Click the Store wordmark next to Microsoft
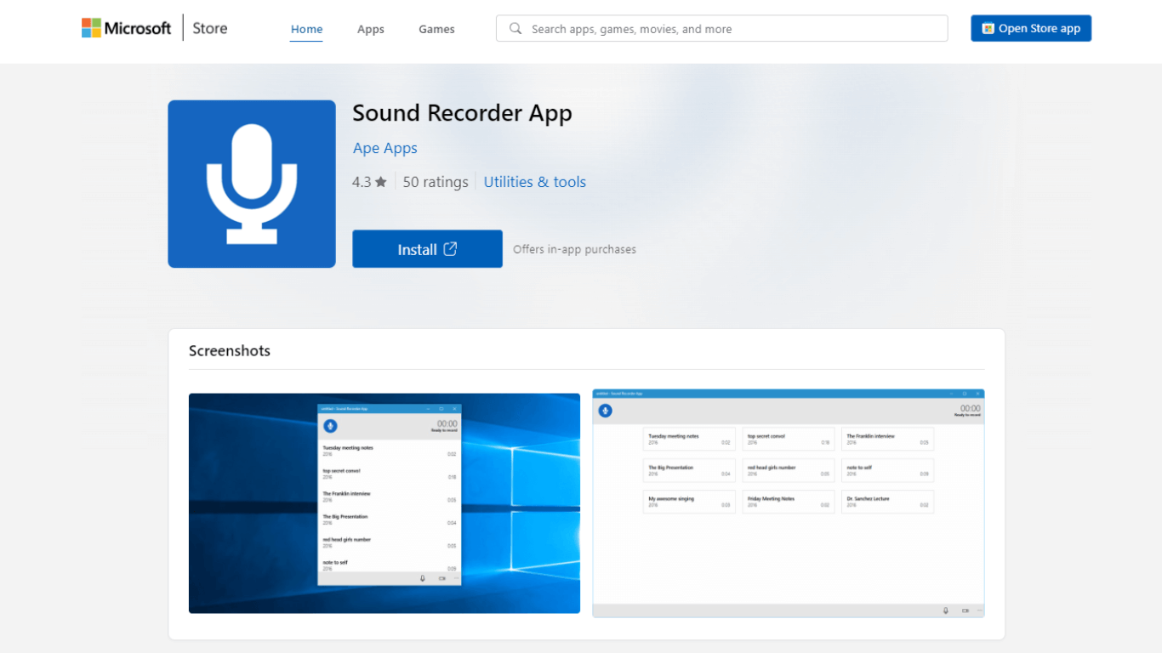 pyautogui.click(x=209, y=27)
